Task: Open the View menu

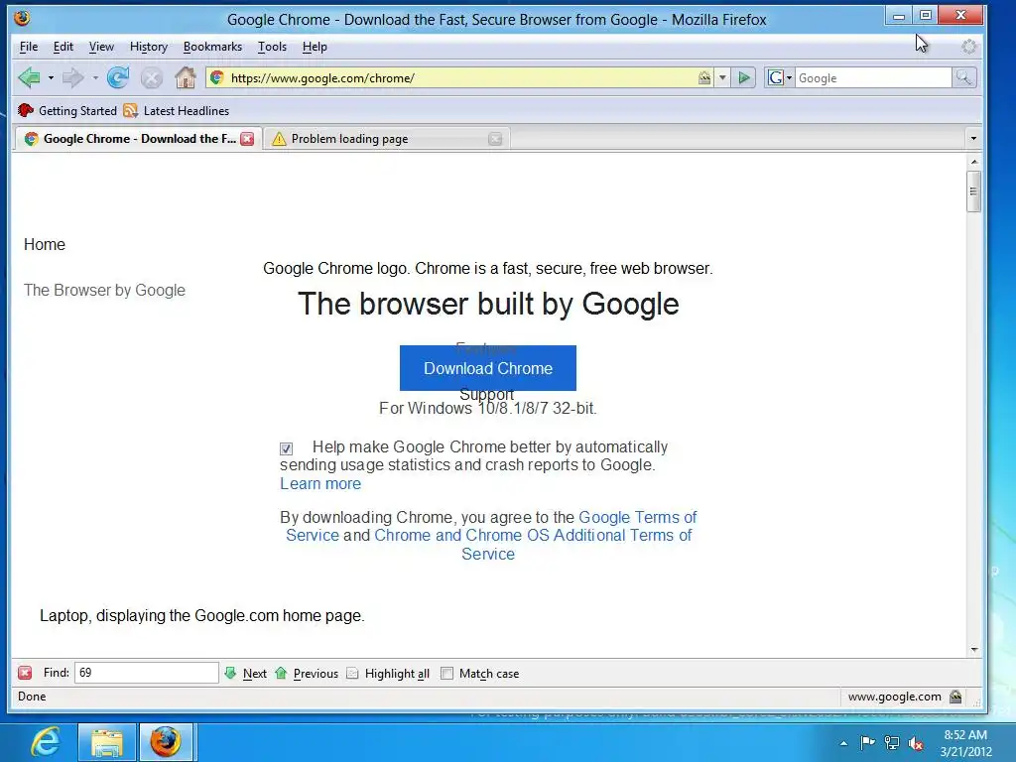Action: point(101,47)
